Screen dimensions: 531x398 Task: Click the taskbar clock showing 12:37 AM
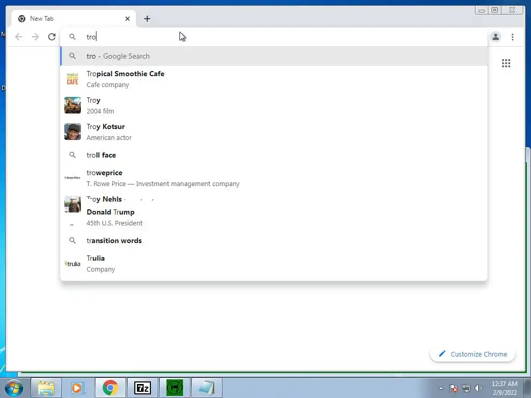pyautogui.click(x=504, y=388)
